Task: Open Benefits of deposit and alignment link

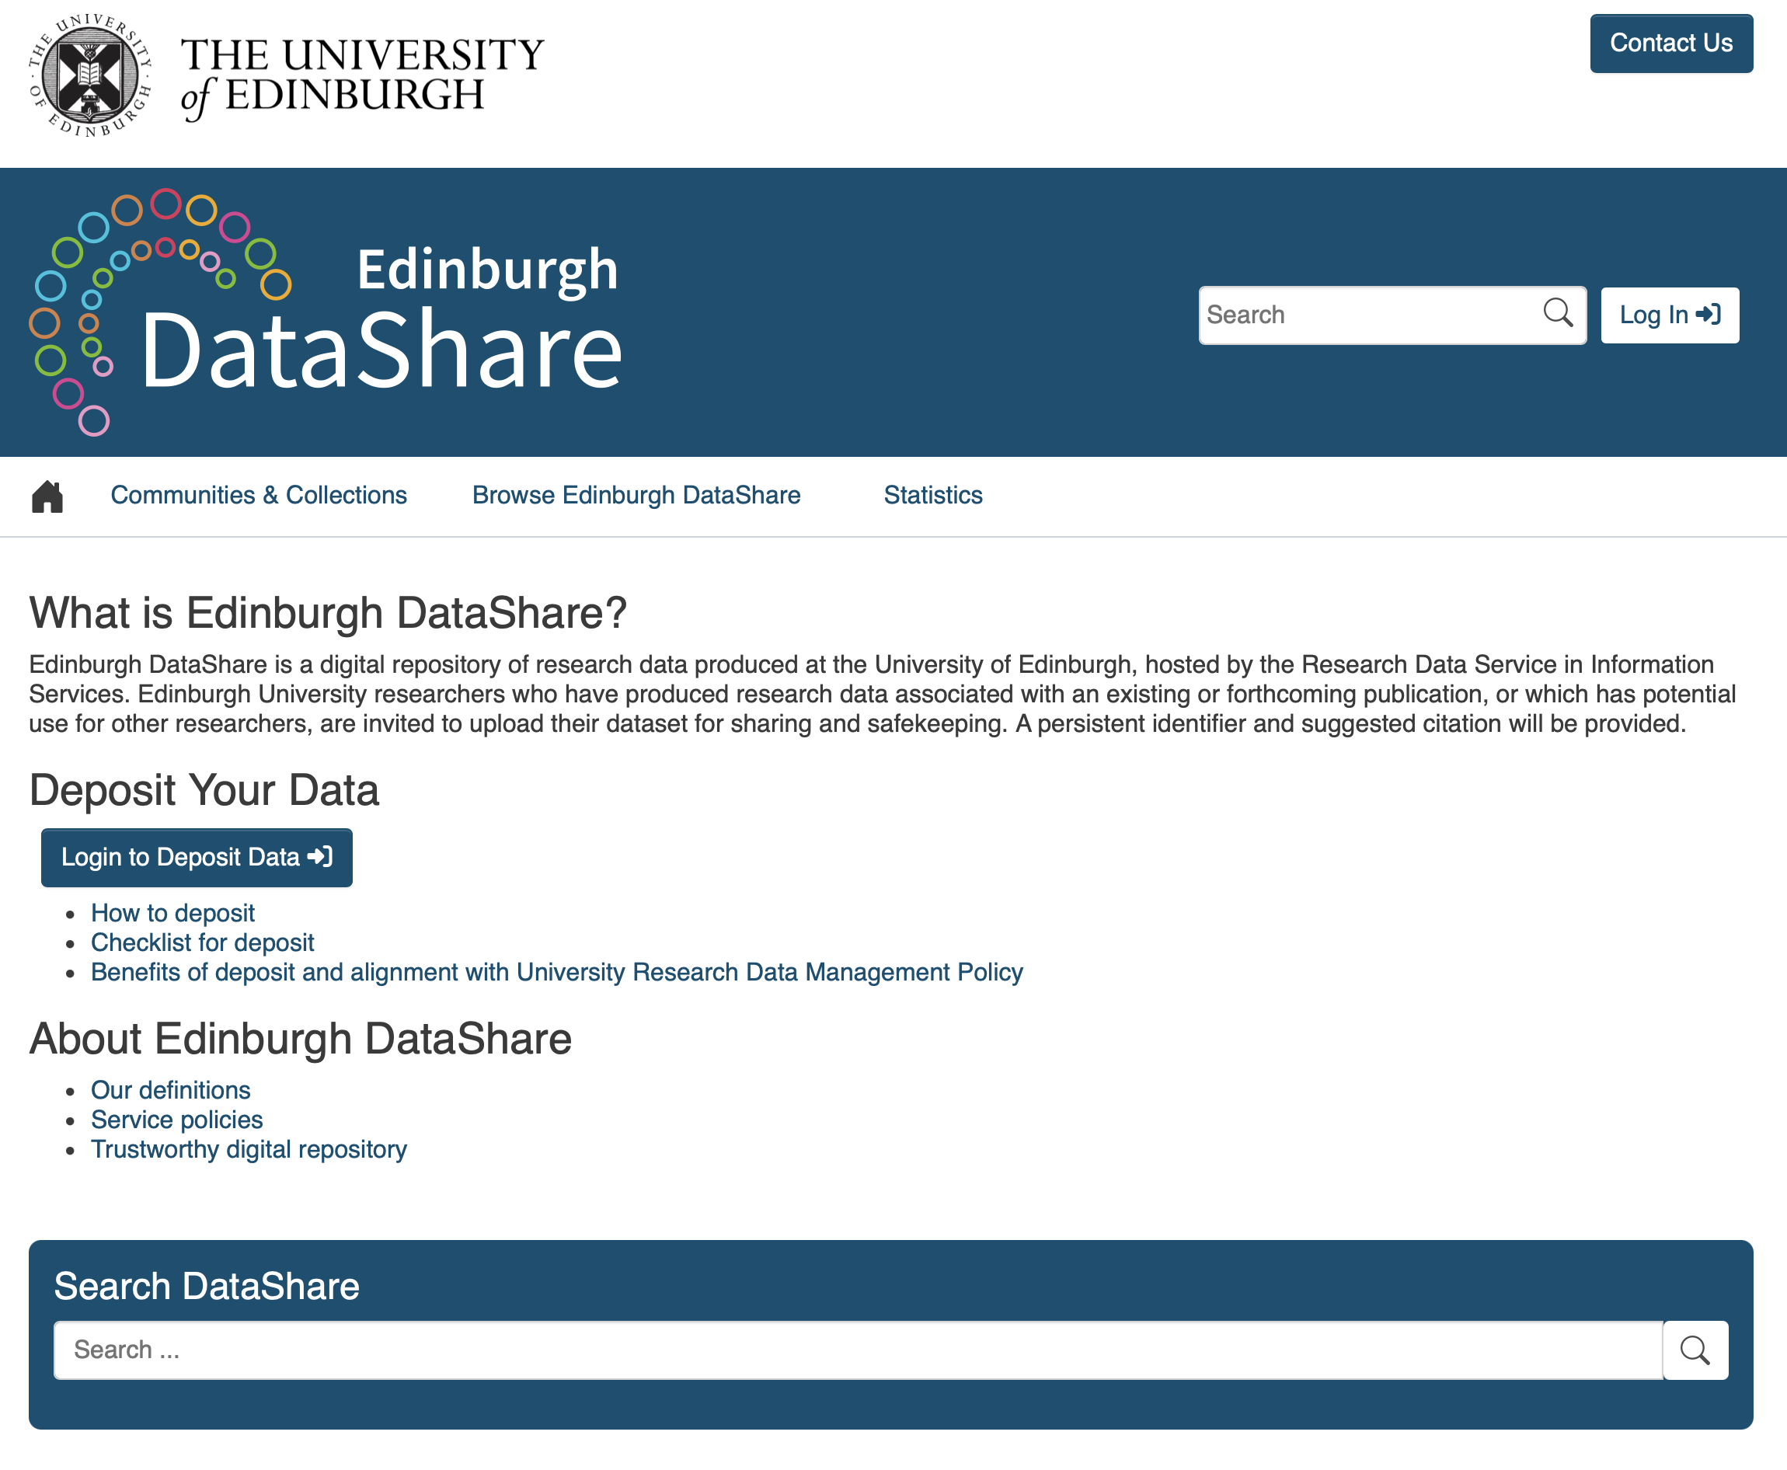Action: pyautogui.click(x=556, y=972)
